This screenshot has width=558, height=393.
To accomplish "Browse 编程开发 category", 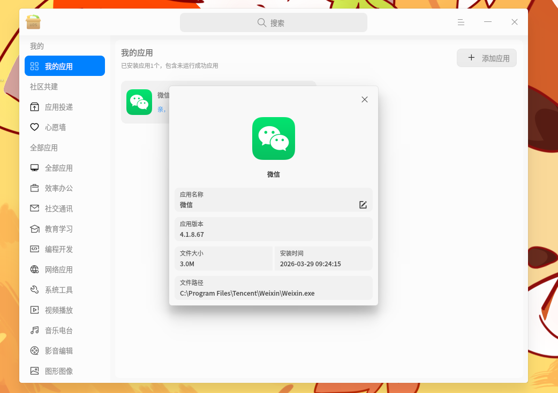I will 65,249.
